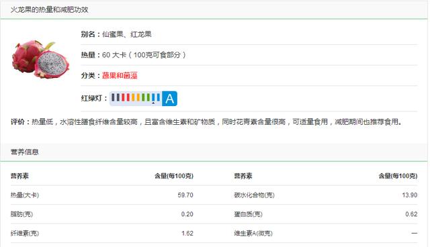Click the left 营养素 column header
The height and width of the screenshot is (247, 430).
[x=19, y=176]
